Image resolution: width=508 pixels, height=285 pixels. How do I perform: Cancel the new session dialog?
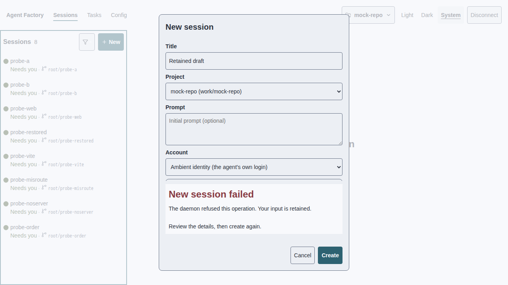302,255
